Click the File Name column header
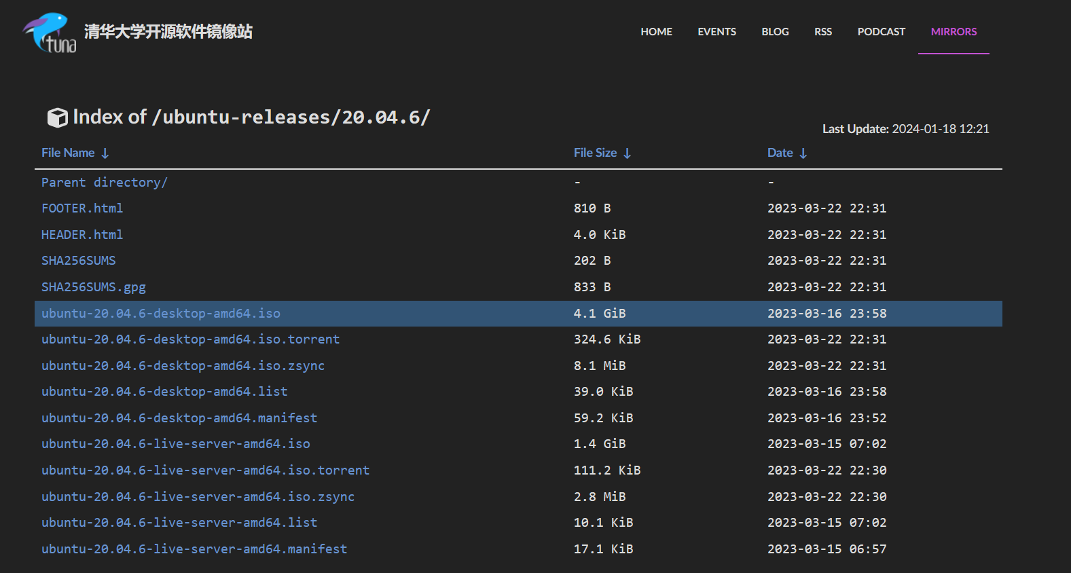 (x=68, y=153)
